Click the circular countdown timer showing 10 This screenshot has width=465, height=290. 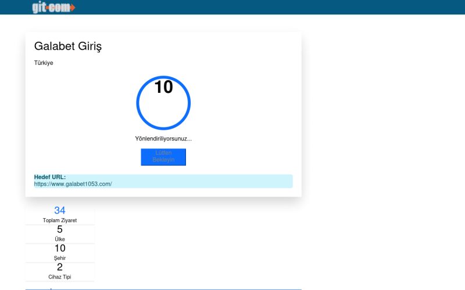(x=163, y=103)
